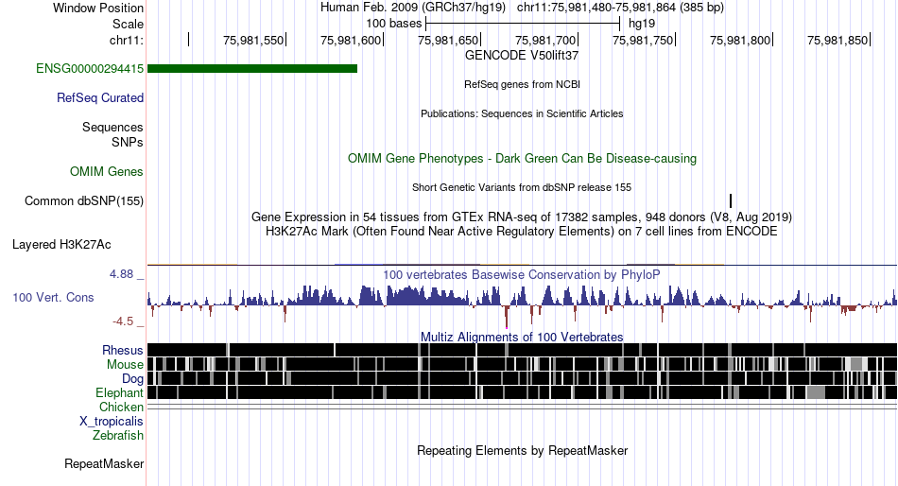Click the Dog alignment row label

coord(132,379)
